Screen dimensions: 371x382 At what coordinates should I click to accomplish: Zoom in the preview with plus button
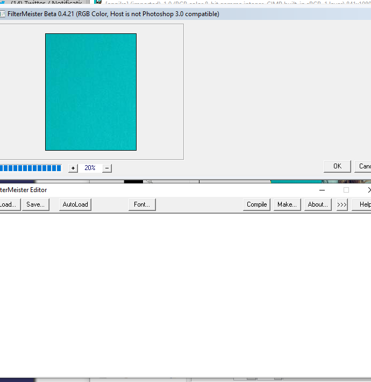[x=73, y=168]
